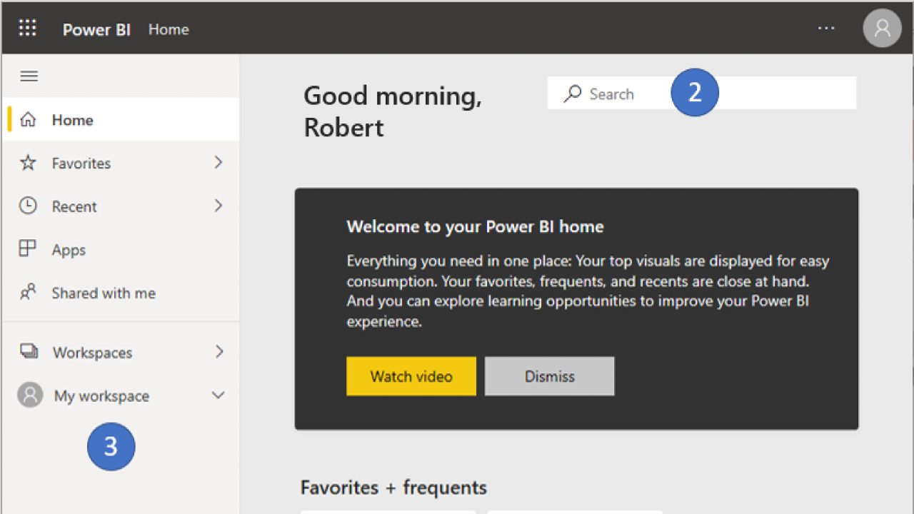
Task: Open your account profile avatar
Action: (x=882, y=28)
